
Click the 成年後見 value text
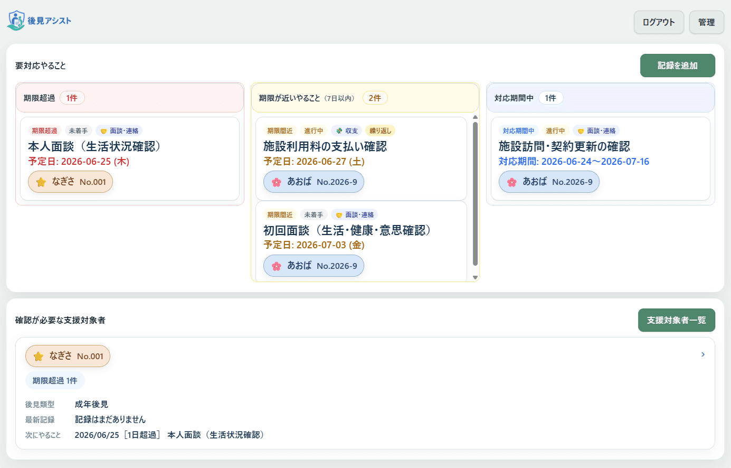click(x=91, y=404)
